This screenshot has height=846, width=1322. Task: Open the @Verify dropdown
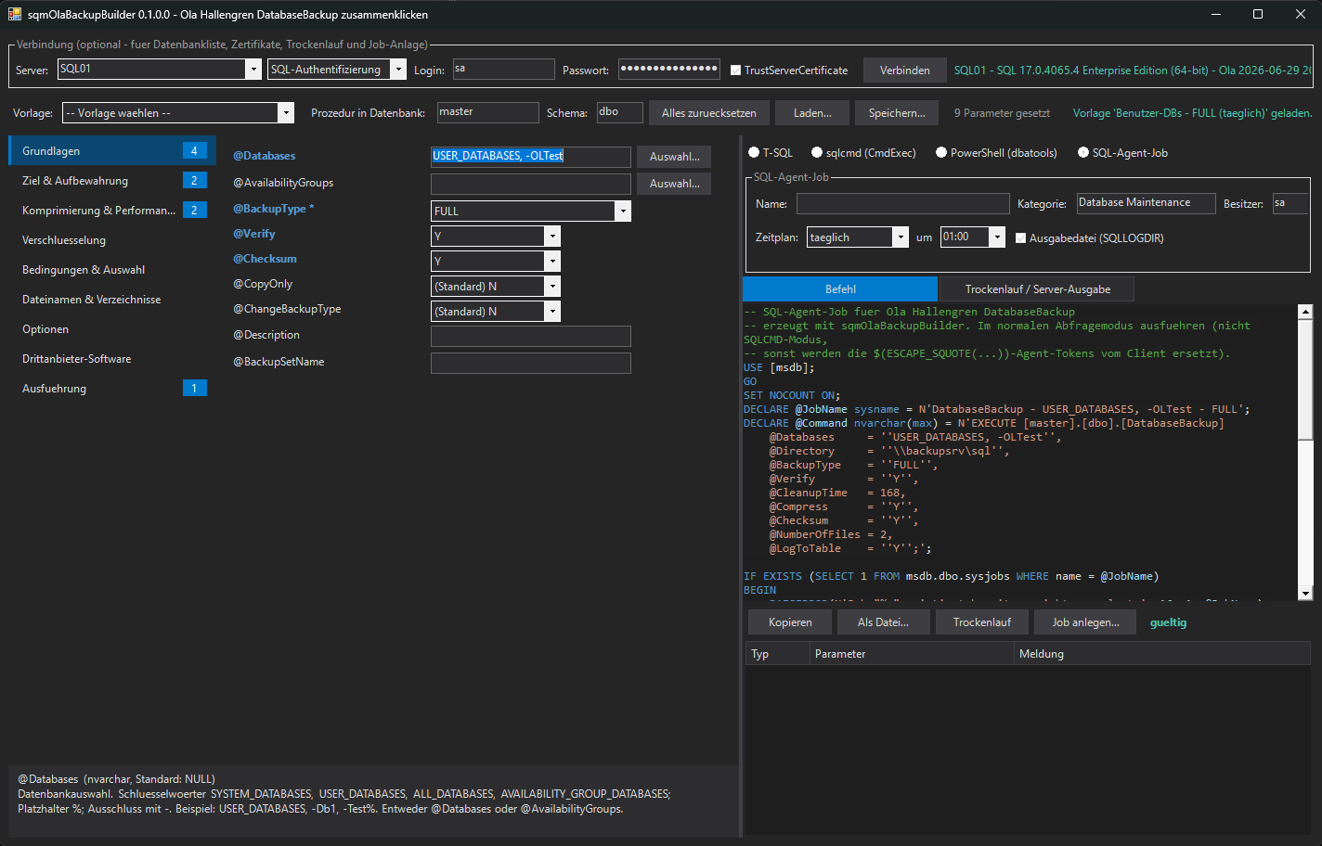tap(552, 236)
